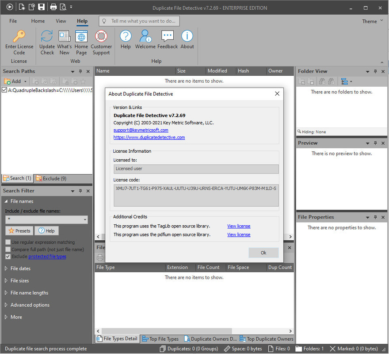Open the duplicatedetective.com website link

[149, 137]
